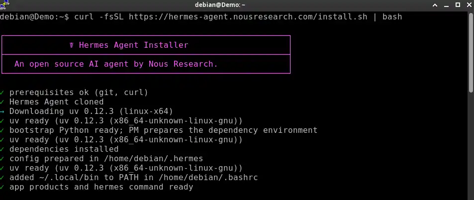Maximize the terminal window
This screenshot has width=474, height=200.
[x=458, y=4]
